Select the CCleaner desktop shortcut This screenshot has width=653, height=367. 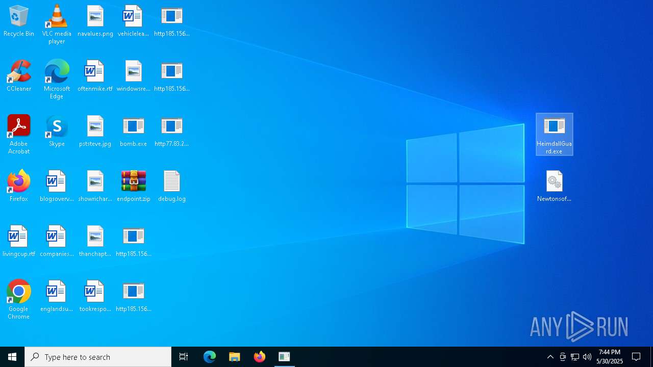coord(19,76)
